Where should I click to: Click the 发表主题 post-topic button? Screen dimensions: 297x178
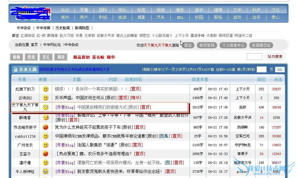[25, 70]
